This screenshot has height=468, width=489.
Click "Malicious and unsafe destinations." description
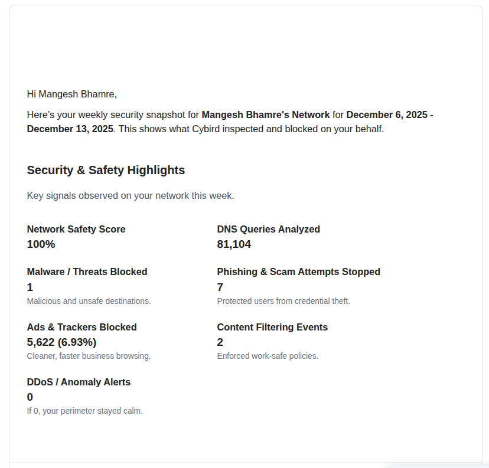point(89,301)
